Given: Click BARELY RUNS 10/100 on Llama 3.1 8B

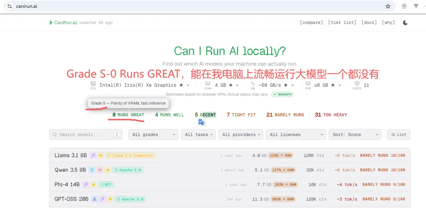Looking at the screenshot, I should (383, 155).
